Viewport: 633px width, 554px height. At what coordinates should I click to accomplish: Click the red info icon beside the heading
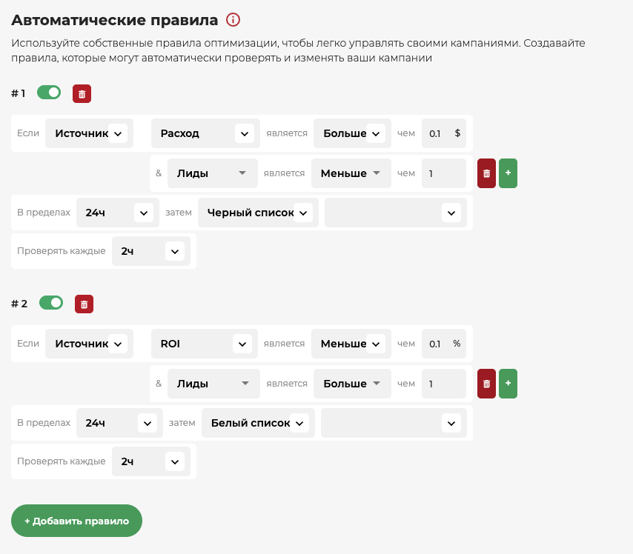tap(233, 19)
